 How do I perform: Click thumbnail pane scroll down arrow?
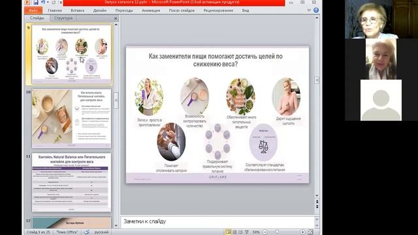pos(116,226)
